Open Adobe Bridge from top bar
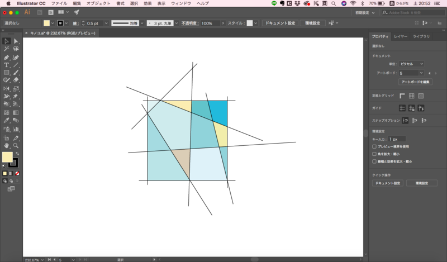 coord(40,12)
